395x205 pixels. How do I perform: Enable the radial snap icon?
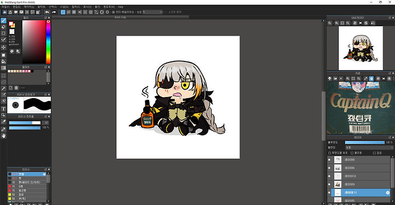coord(85,12)
